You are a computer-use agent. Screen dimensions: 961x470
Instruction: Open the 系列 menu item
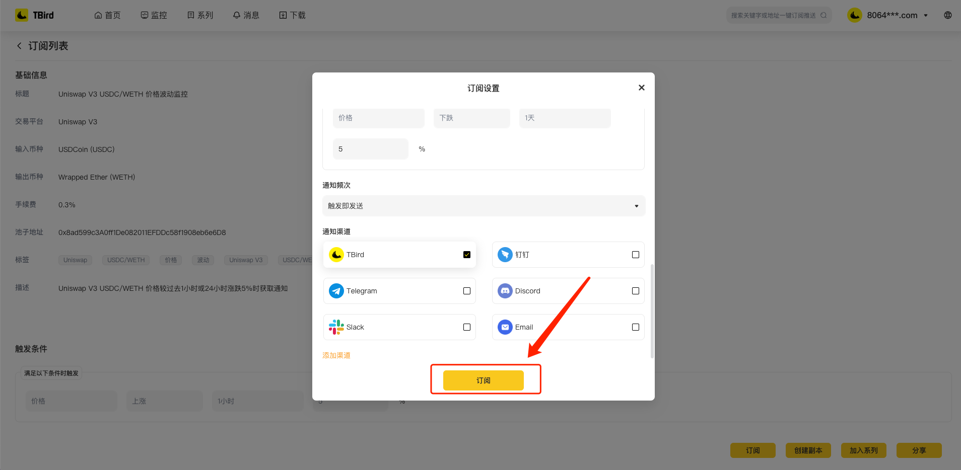click(x=200, y=15)
